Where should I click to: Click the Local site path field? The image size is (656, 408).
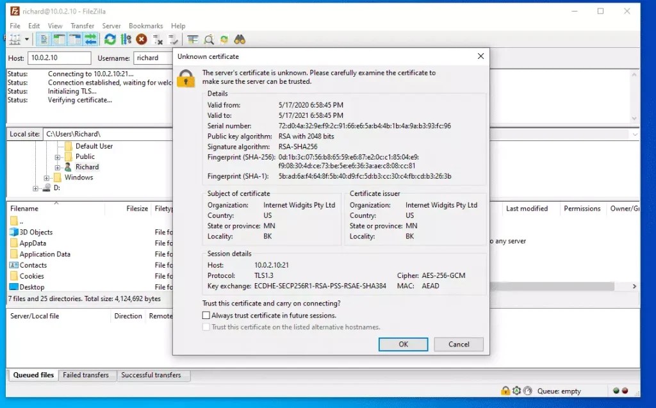[x=108, y=134]
